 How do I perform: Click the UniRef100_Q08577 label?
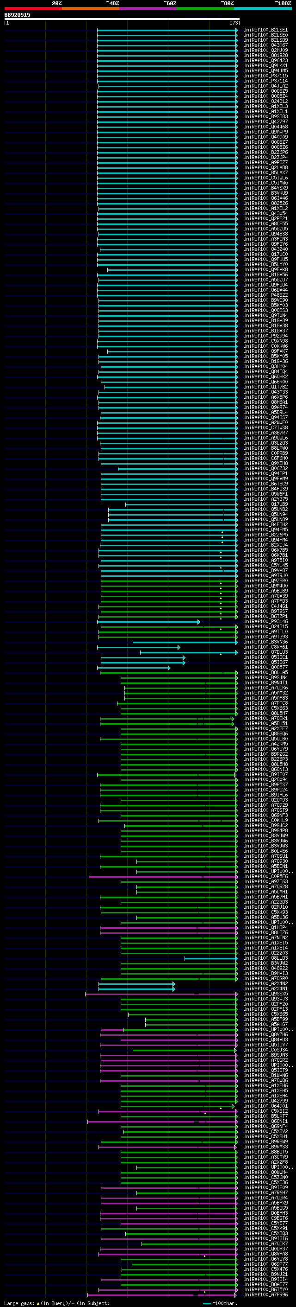[265, 667]
